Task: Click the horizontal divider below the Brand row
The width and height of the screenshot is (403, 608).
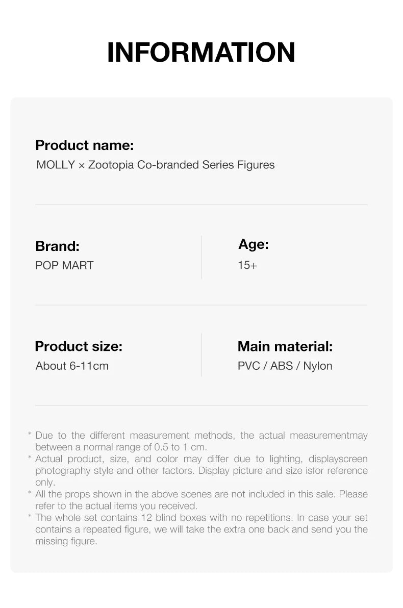Action: [201, 305]
